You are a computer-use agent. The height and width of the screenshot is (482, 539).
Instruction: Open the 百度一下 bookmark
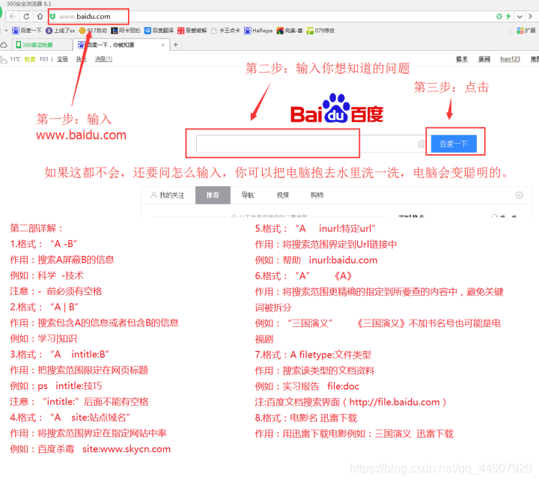[x=26, y=31]
